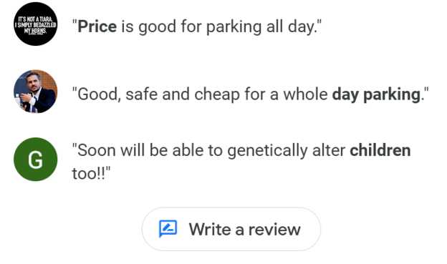Open the 'Good, safe and cheap' review
Screen dimensions: 447x264
pos(250,94)
